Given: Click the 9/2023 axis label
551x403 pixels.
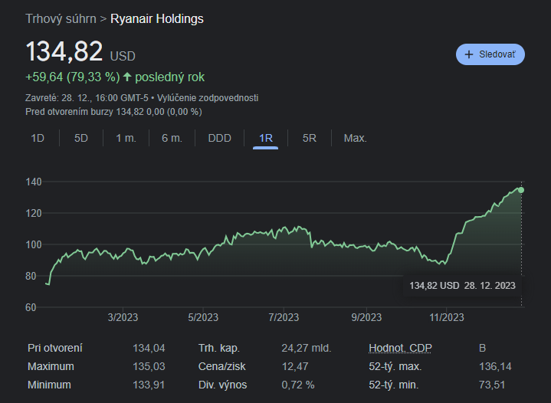Looking at the screenshot, I should (x=366, y=318).
